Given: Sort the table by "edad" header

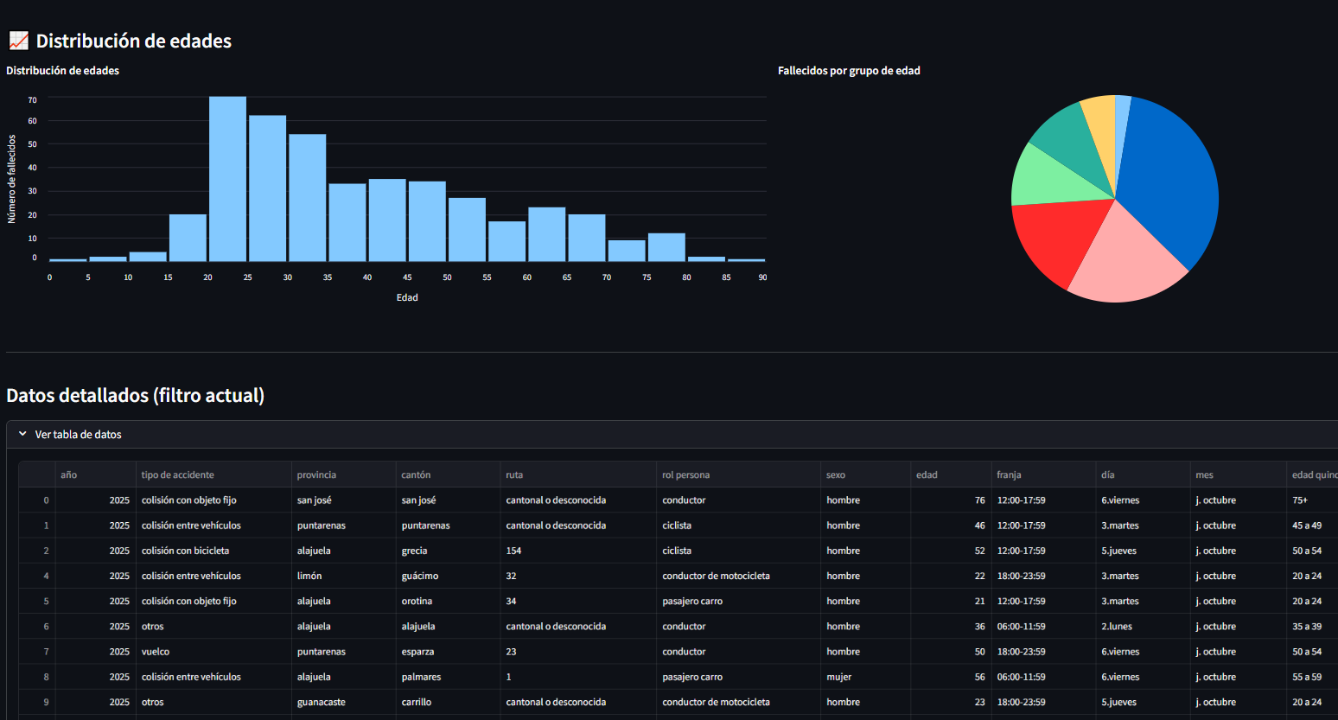Looking at the screenshot, I should [927, 475].
